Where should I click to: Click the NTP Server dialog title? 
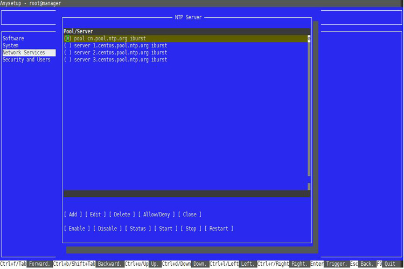tap(188, 17)
